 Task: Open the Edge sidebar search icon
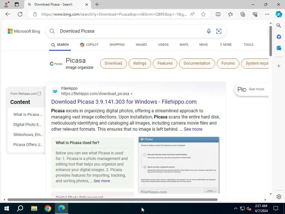[279, 25]
